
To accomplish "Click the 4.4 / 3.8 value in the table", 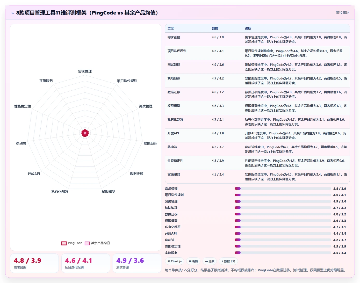I will tap(218, 133).
